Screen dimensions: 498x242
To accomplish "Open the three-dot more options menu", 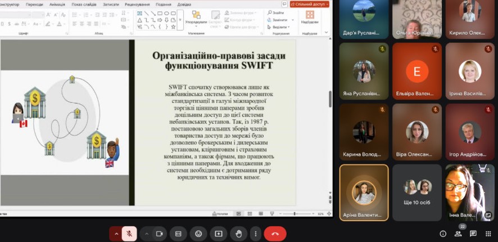I will pyautogui.click(x=256, y=234).
